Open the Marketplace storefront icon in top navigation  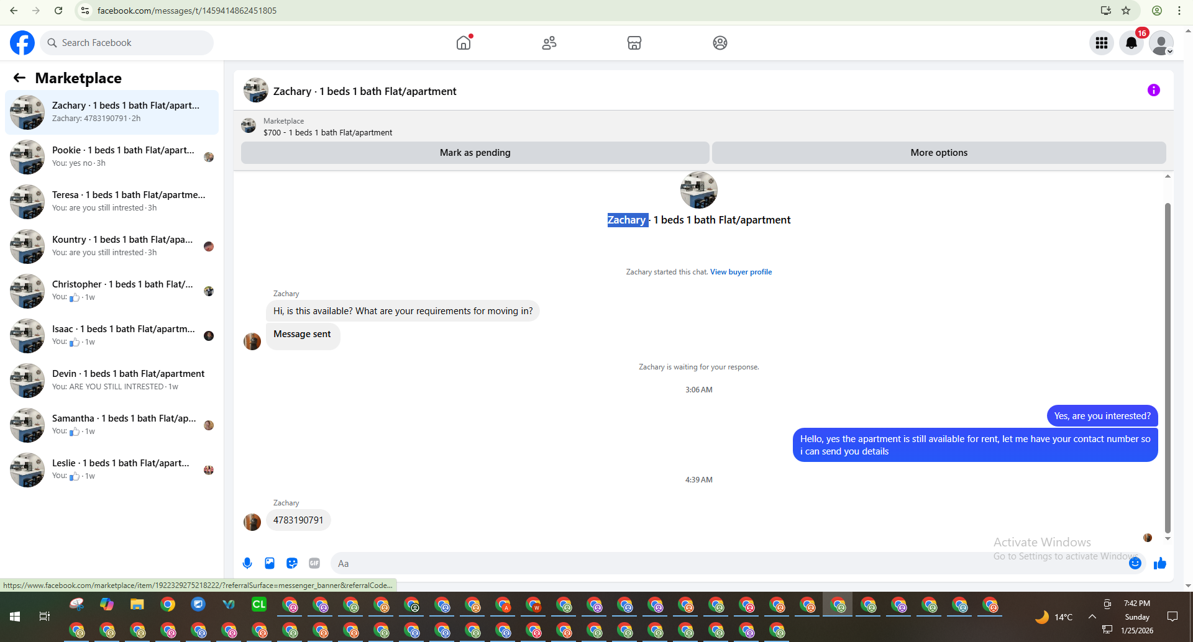634,43
